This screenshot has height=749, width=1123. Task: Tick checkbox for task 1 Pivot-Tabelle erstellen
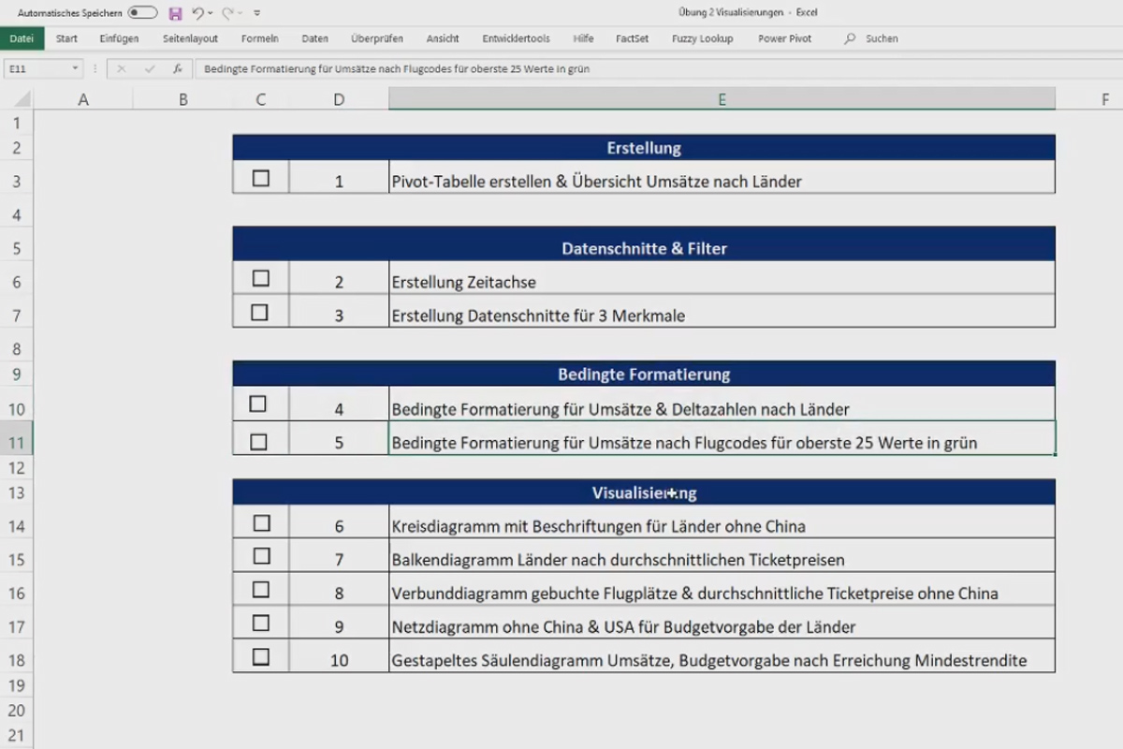point(261,178)
